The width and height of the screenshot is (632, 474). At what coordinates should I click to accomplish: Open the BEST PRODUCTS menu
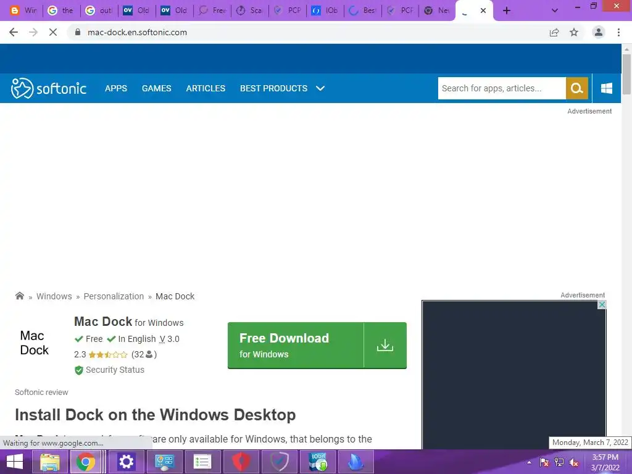point(273,88)
